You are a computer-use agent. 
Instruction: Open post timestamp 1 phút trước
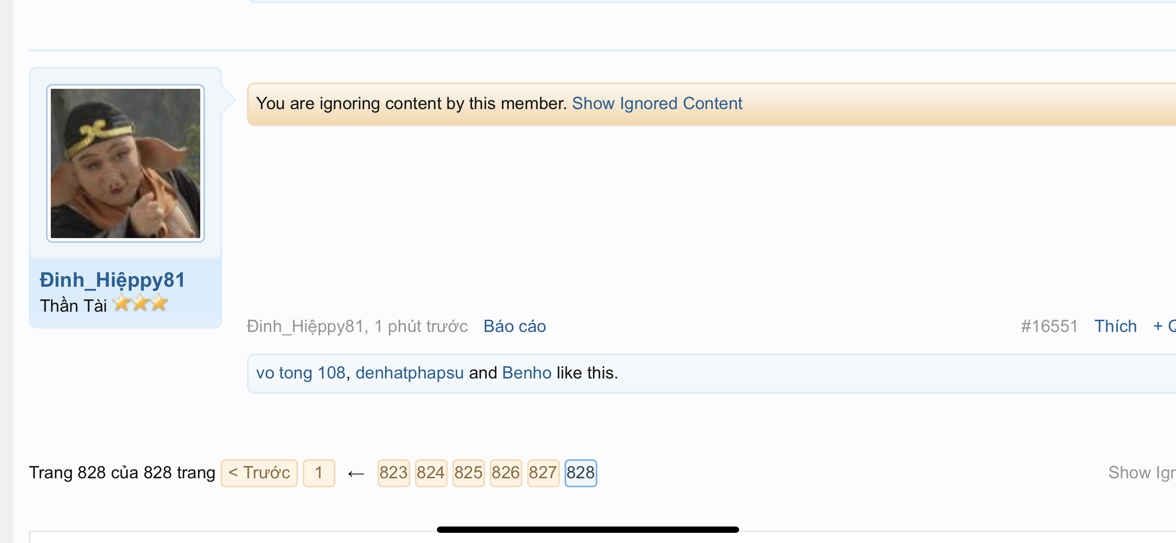pos(421,326)
